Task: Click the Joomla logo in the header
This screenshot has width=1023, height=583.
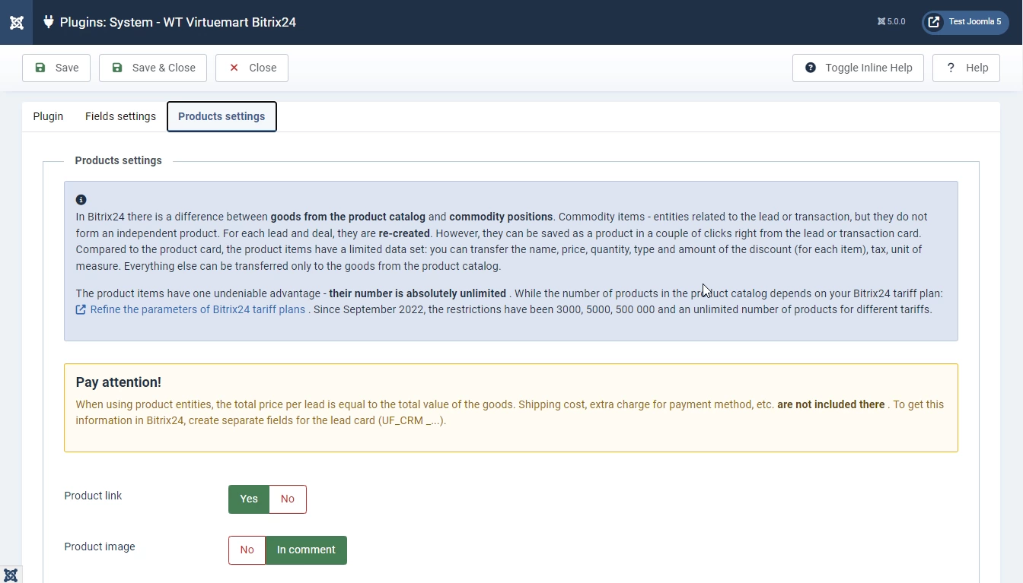Action: point(16,22)
